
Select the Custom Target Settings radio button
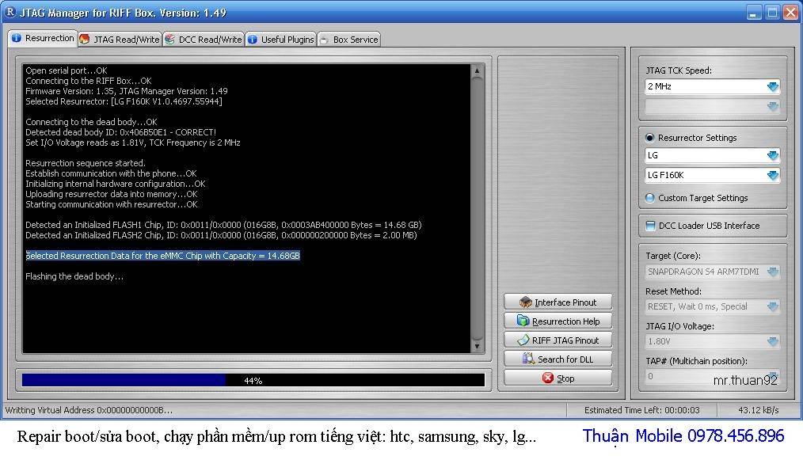(650, 198)
